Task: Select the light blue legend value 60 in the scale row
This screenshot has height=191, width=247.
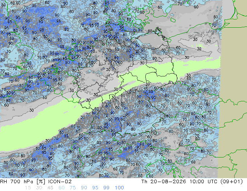Action: pyautogui.click(x=62, y=188)
